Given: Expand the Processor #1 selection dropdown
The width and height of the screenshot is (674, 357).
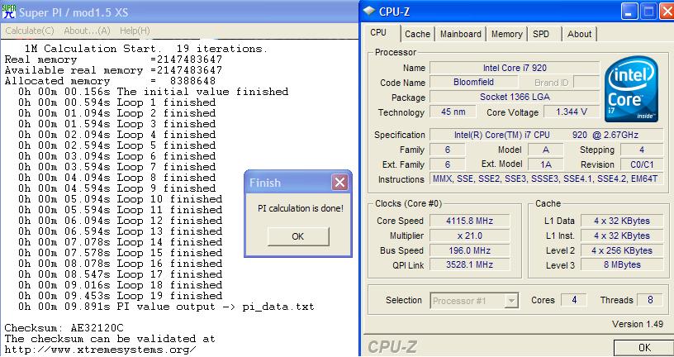Looking at the screenshot, I should pos(510,301).
